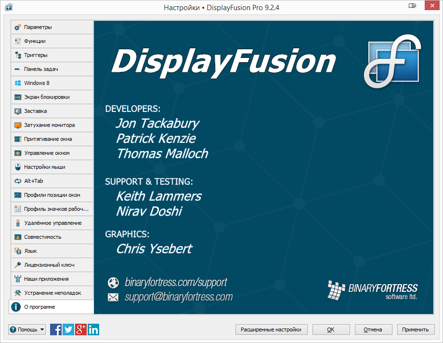Open Facebook via the Facebook icon

click(x=55, y=329)
